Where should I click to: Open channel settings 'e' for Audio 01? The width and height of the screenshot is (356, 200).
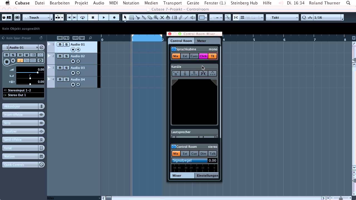coord(41,47)
